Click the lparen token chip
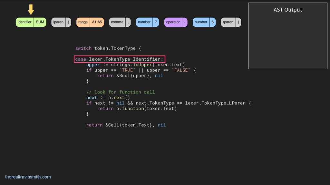330x185 pixels. coord(61,22)
